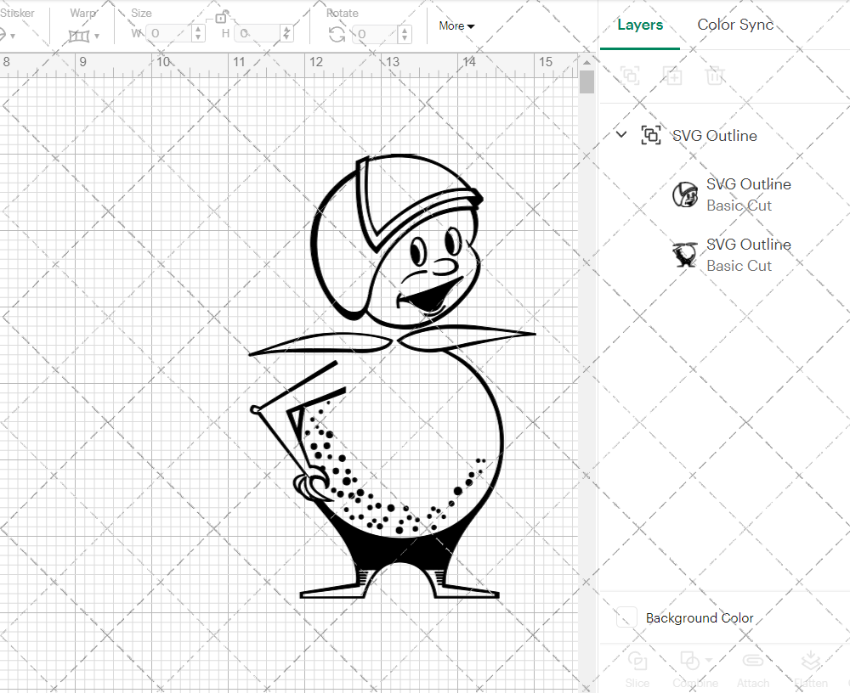Switch to the Color Sync tab
Screen dimensions: 850x693
pos(735,25)
